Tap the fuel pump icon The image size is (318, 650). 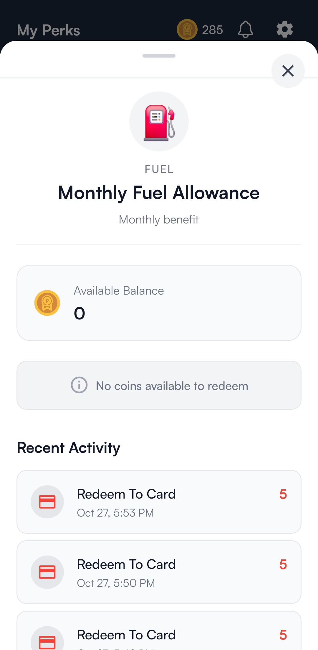[159, 122]
